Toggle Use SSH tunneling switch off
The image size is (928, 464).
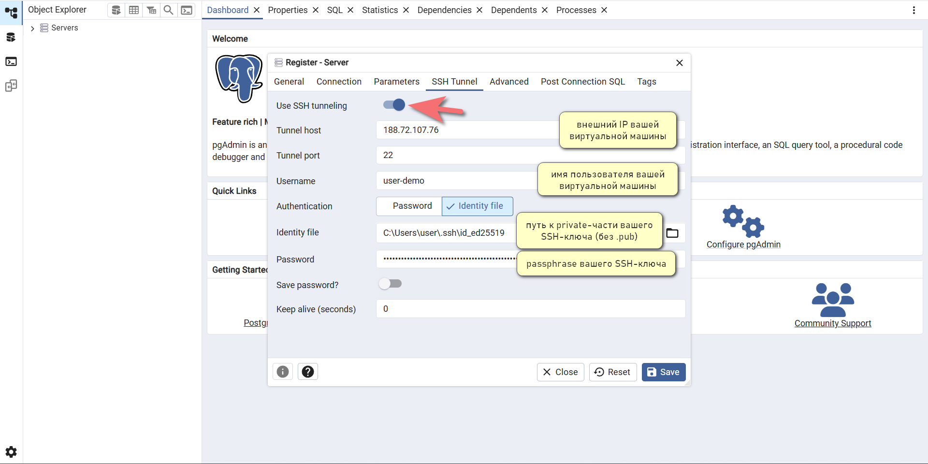coord(394,105)
